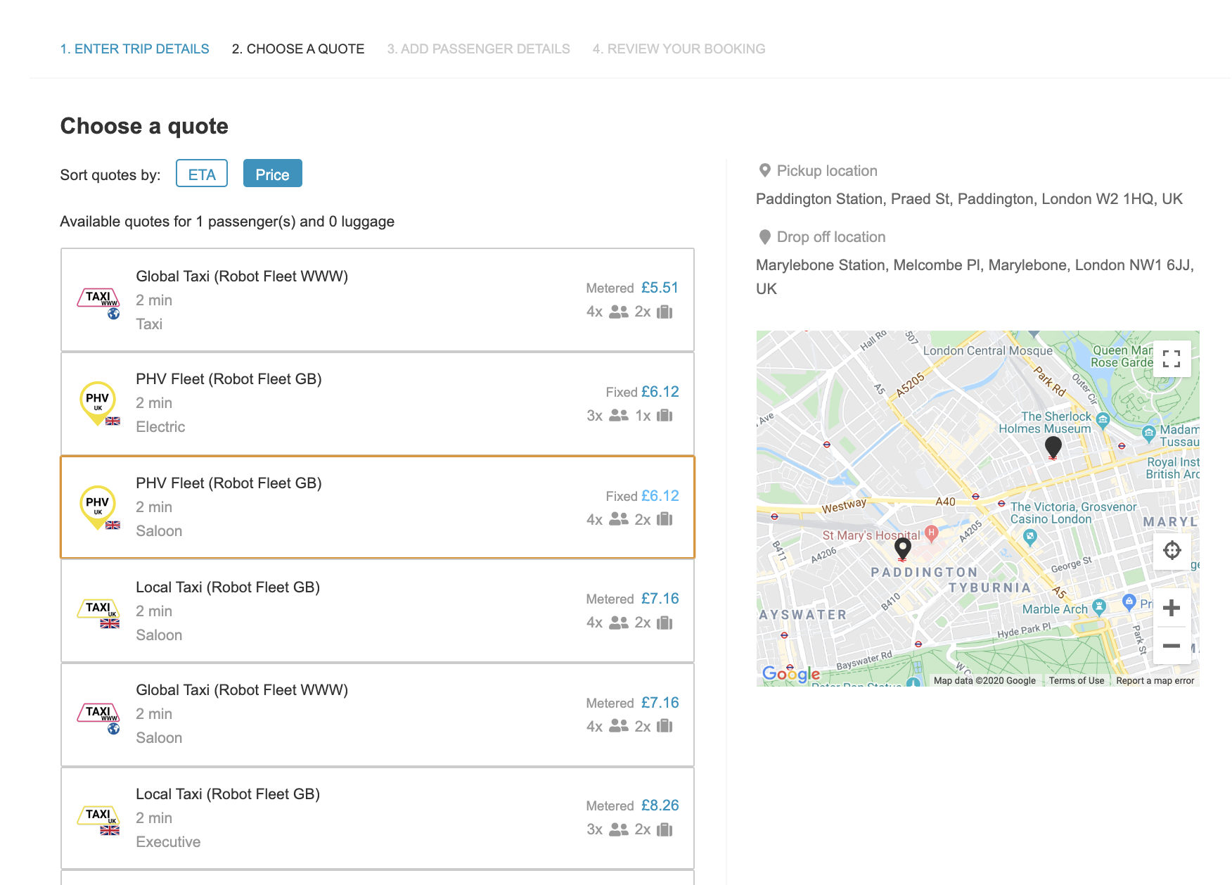Click passenger icon on the Executive £8.26 quote
Image resolution: width=1232 pixels, height=885 pixels.
point(619,829)
